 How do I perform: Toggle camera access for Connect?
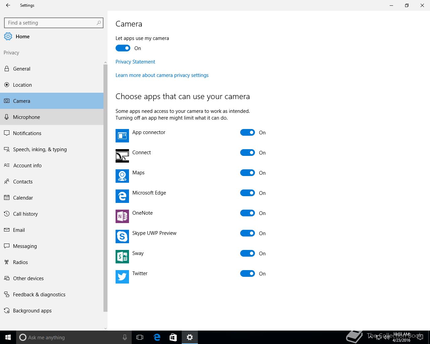(248, 153)
